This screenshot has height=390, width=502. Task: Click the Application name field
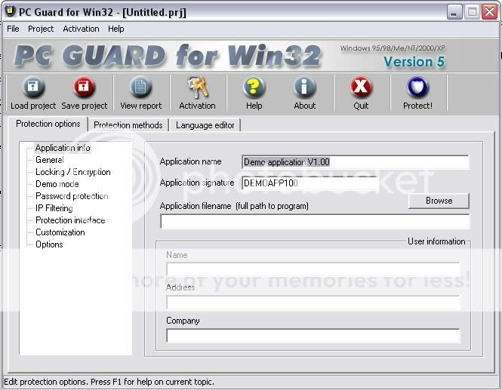356,162
